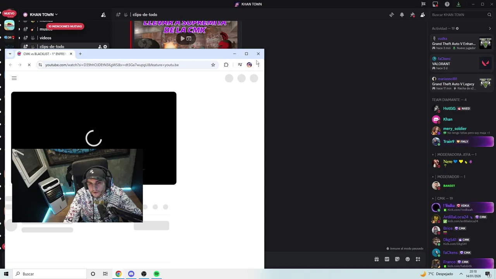Click green Discord update download icon
This screenshot has width=496, height=279.
(458, 4)
